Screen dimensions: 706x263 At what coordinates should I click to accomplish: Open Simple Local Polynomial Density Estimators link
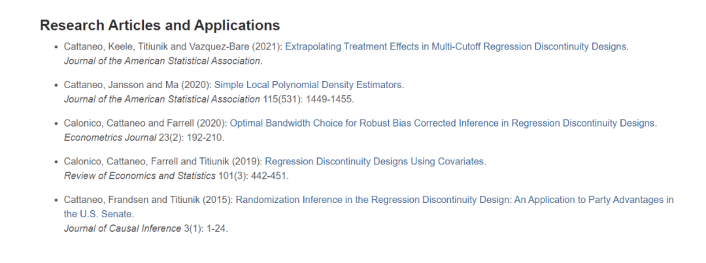point(309,85)
